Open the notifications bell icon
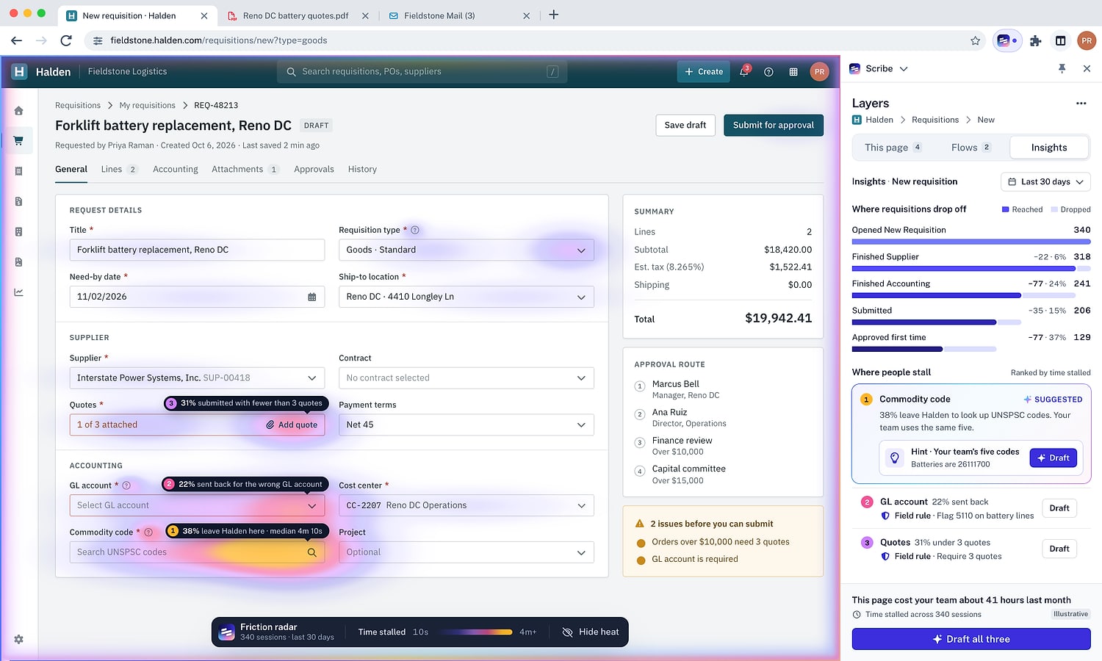This screenshot has height=661, width=1102. [x=744, y=71]
